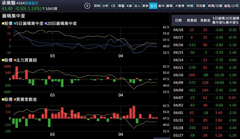
Task: Click the tallest red bar in 主力買賣超 chart
Action: pos(17,73)
